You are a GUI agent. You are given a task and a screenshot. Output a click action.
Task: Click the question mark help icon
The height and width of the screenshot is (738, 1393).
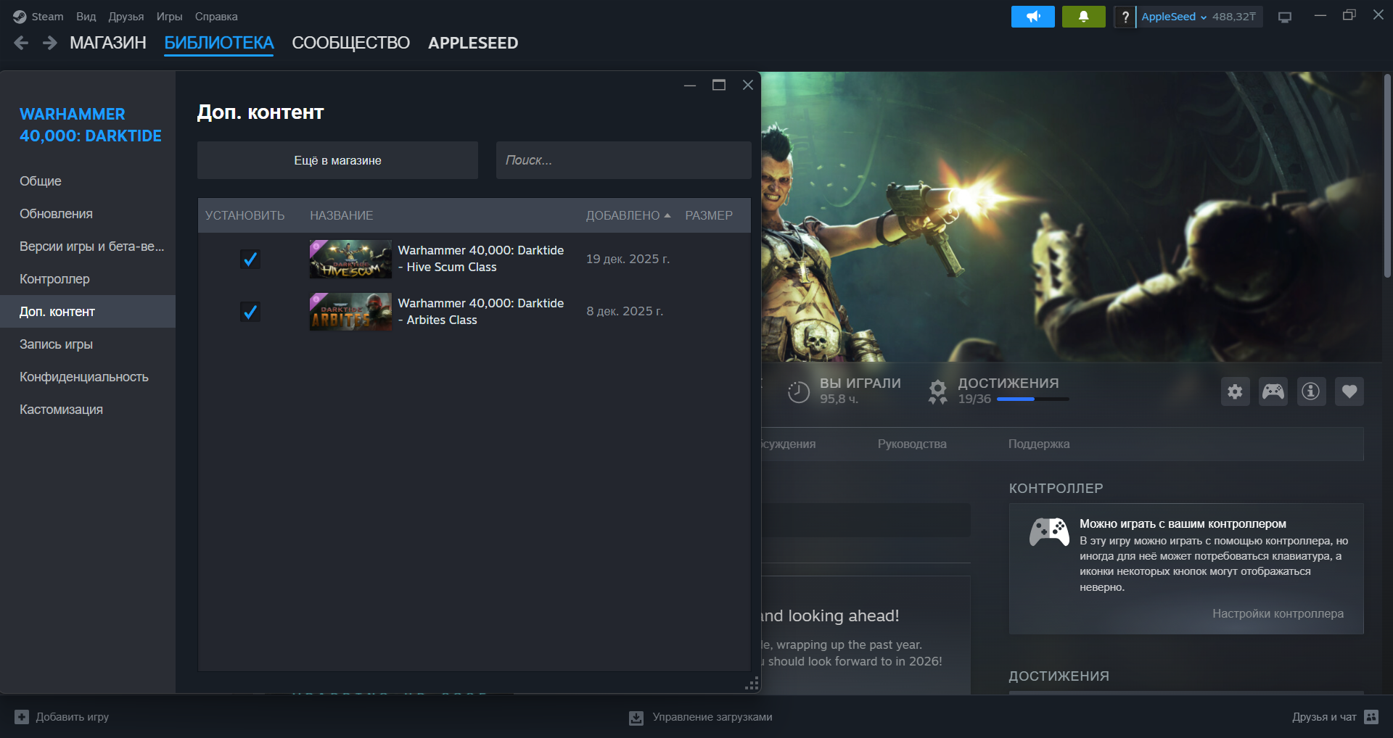pos(1125,17)
